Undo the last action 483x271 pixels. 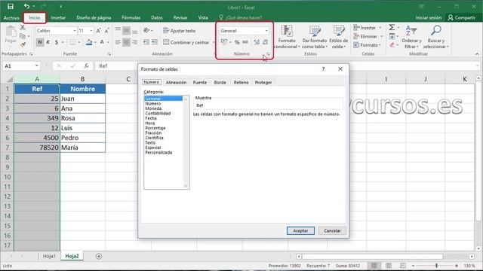coord(27,7)
